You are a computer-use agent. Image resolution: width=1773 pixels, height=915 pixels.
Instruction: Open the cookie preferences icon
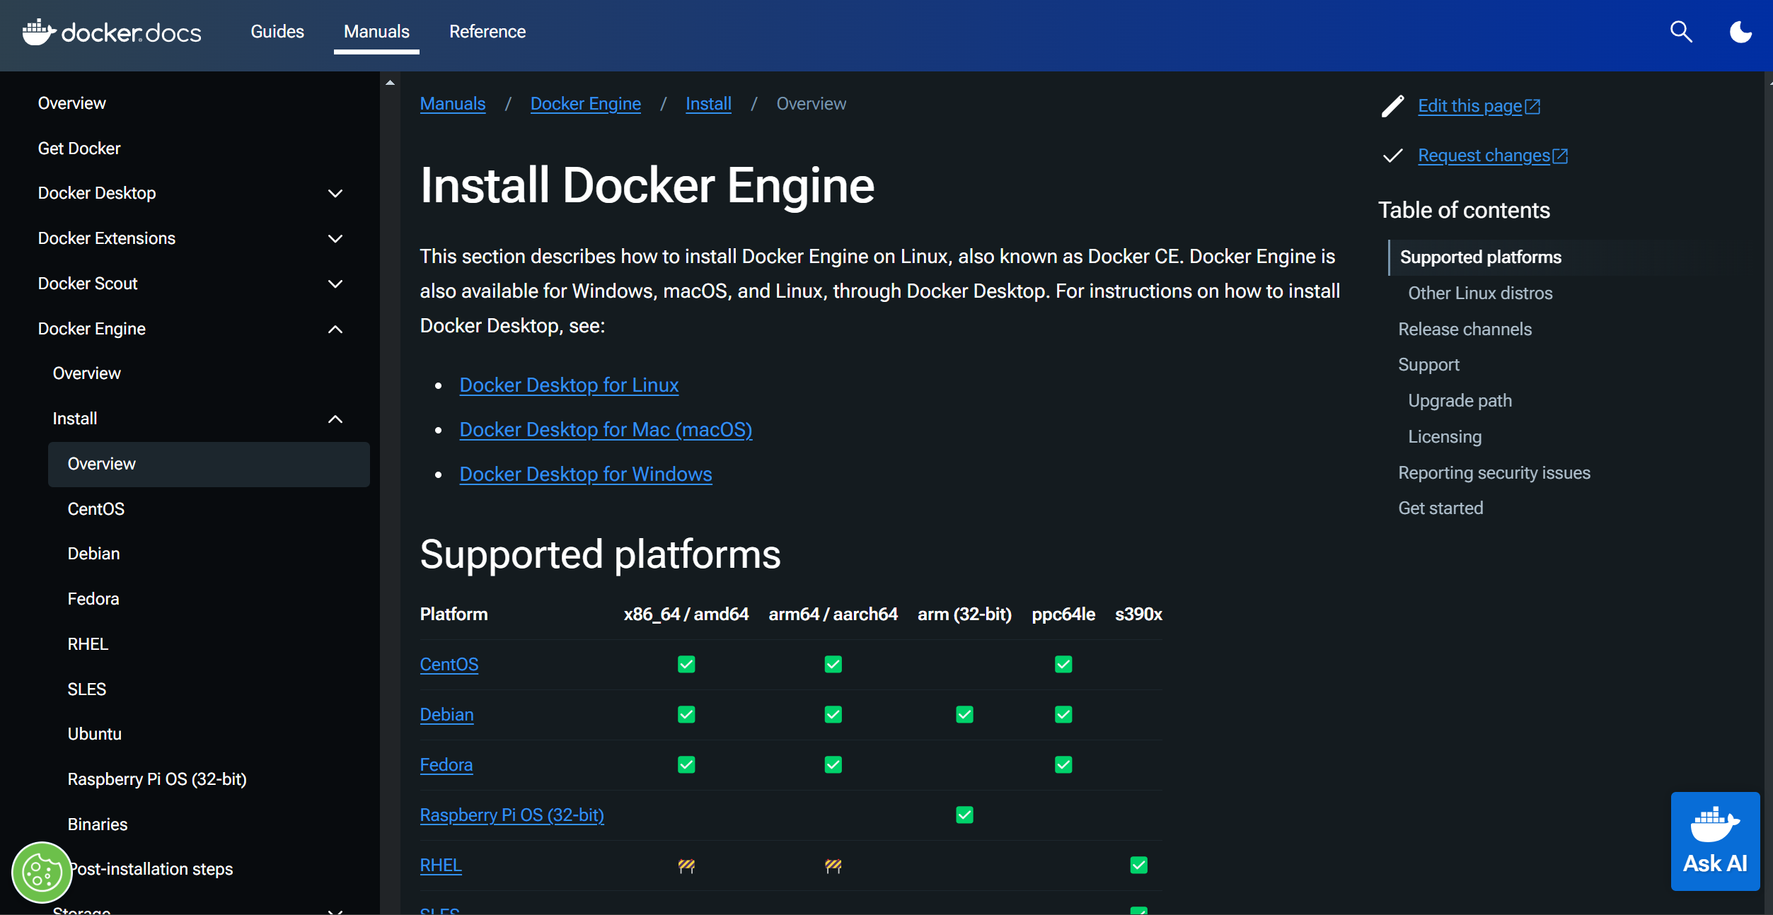point(42,873)
